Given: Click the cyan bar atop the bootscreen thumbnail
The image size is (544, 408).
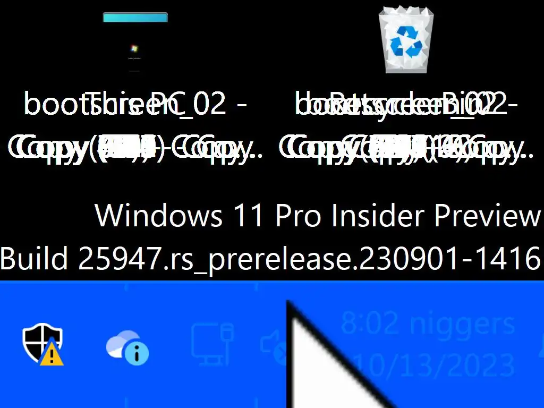Looking at the screenshot, I should (x=135, y=17).
